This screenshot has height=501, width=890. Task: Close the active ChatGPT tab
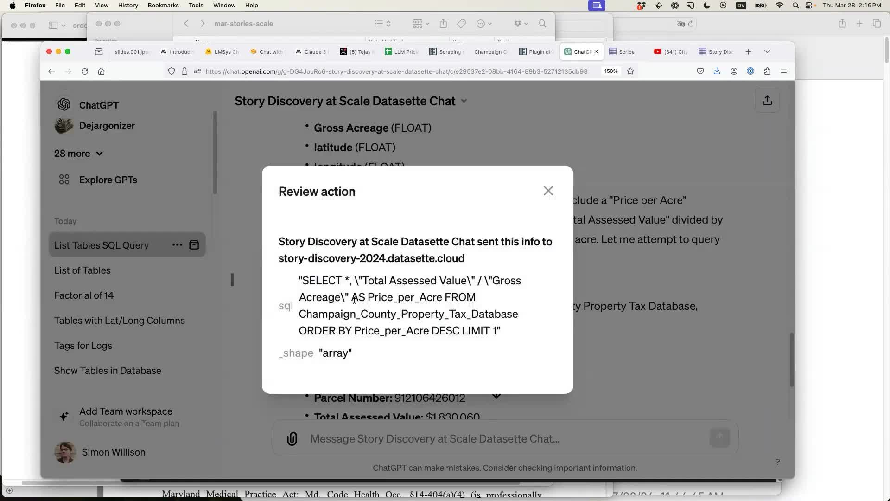(596, 51)
